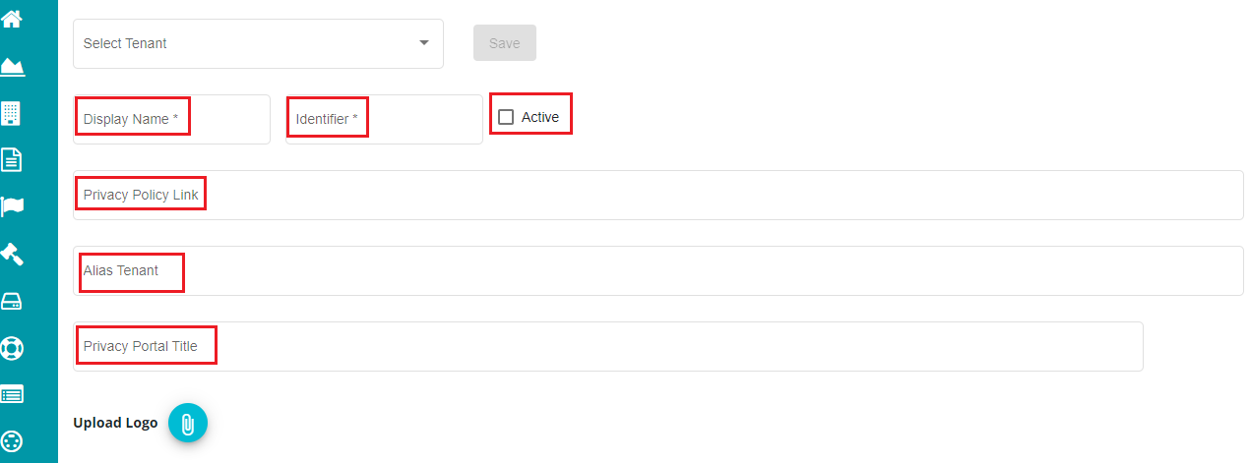The width and height of the screenshot is (1249, 463).
Task: Open the home icon in sidebar
Action: click(12, 19)
